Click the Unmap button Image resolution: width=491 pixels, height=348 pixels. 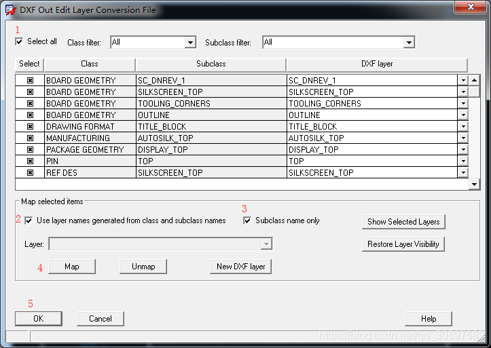tap(143, 267)
